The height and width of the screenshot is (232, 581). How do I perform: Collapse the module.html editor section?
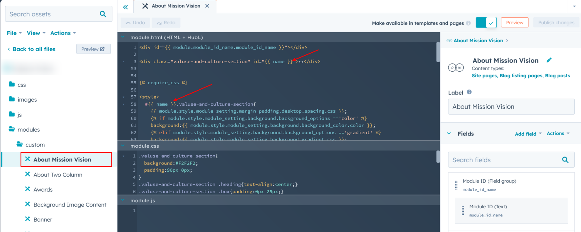pyautogui.click(x=123, y=37)
